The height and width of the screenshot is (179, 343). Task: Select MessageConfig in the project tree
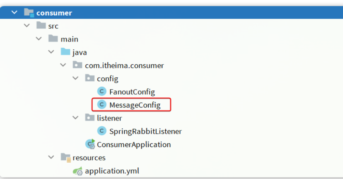pos(135,105)
